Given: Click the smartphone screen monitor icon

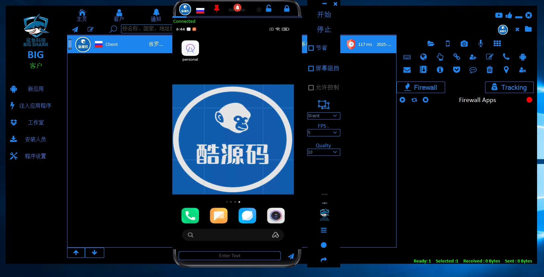Looking at the screenshot, I should [x=447, y=44].
